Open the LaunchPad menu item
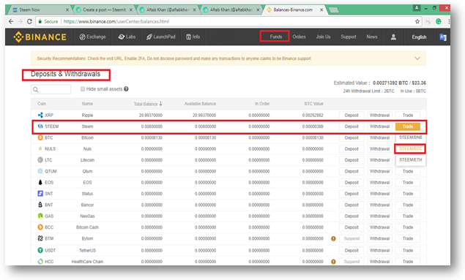The image size is (465, 280). click(160, 37)
